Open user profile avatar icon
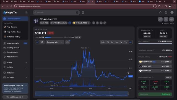Screen dimensions: 177x100 [x=172, y=12]
